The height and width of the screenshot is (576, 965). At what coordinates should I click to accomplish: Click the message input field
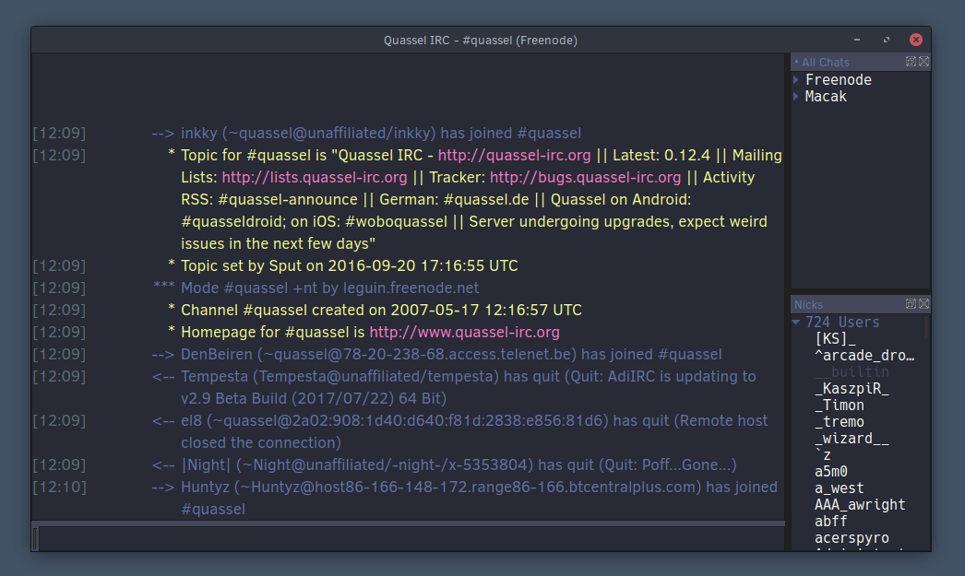coord(411,539)
